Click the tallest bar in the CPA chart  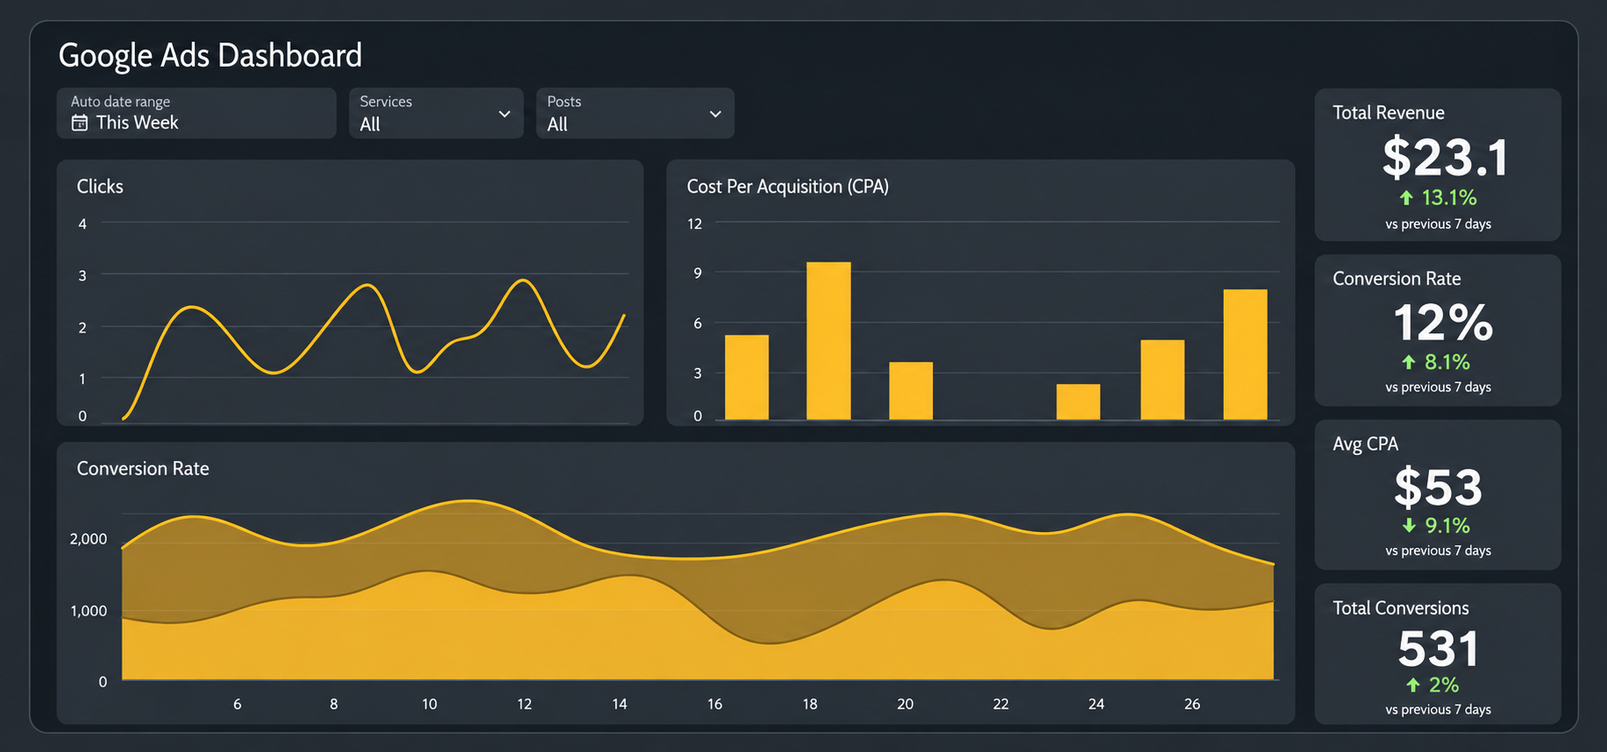[828, 341]
